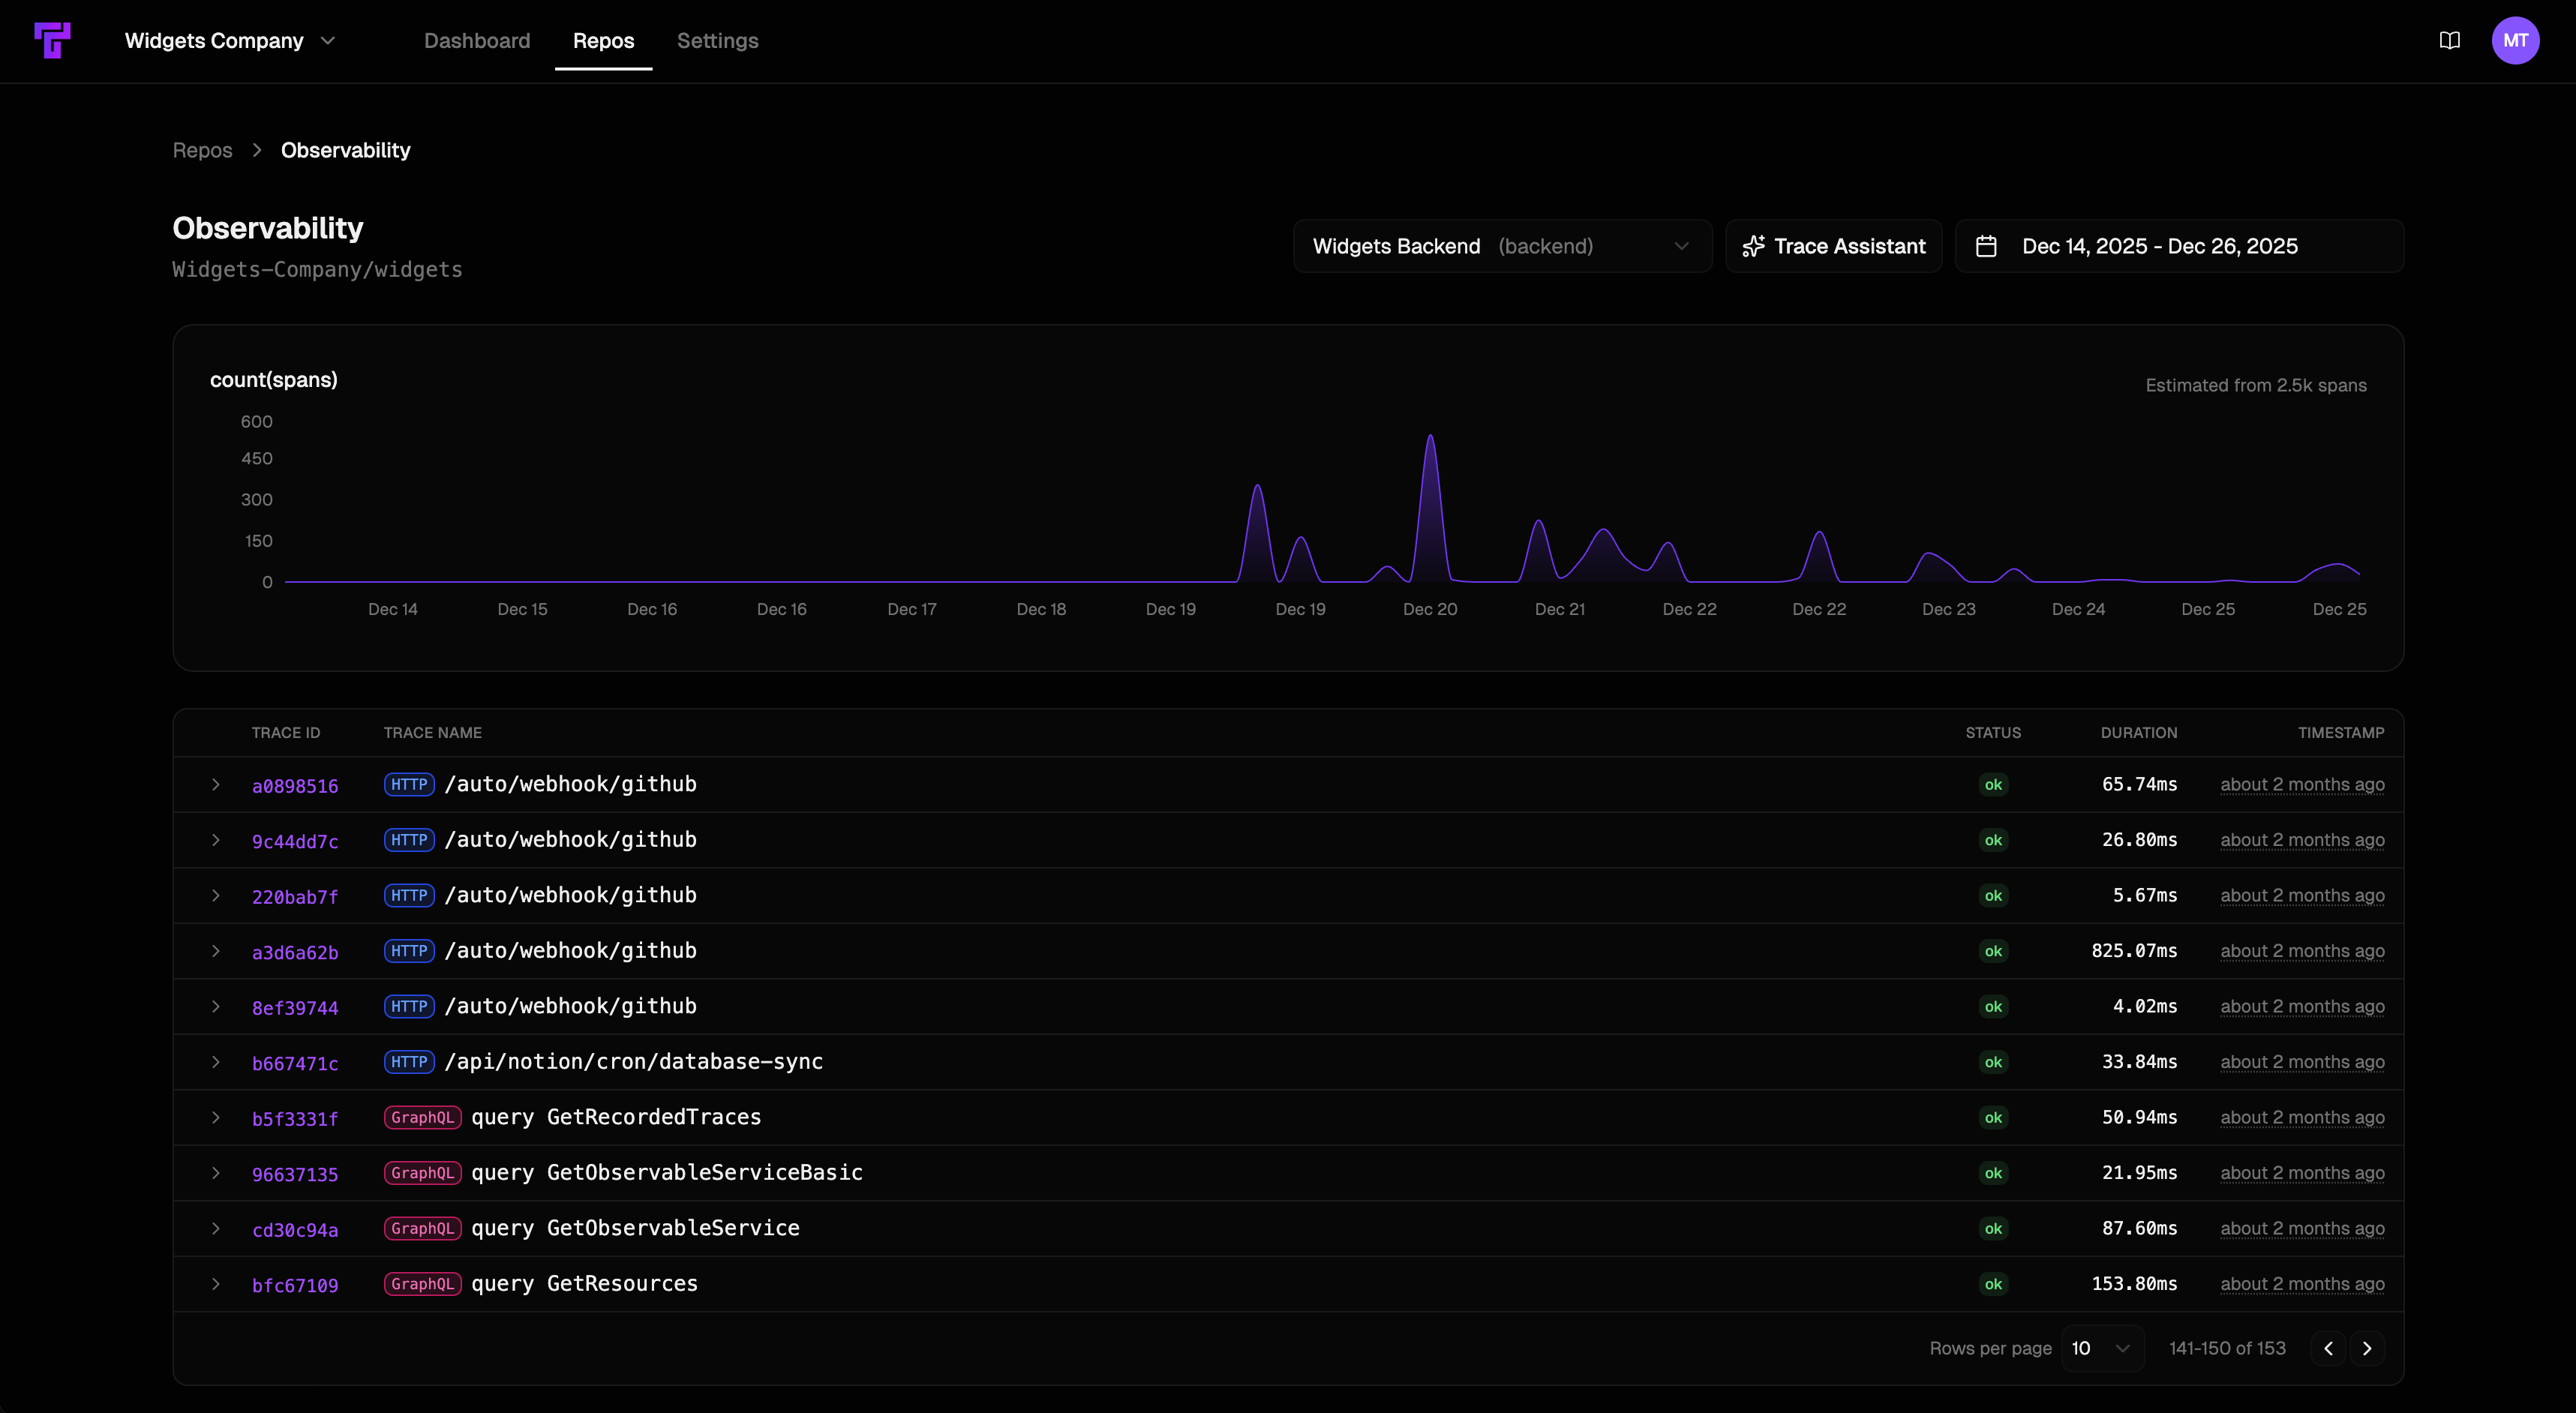Navigate back via the Repos breadcrumb
This screenshot has width=2576, height=1413.
201,150
